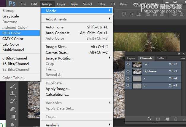Select the Blur tool droplet icon
Screen dimensions: 186x127
(12, 124)
